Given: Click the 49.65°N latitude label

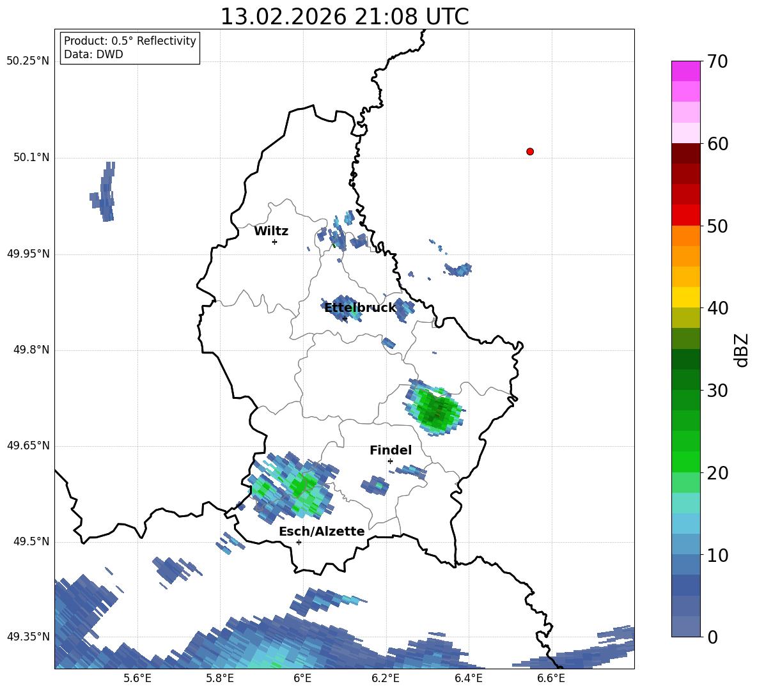Looking at the screenshot, I should coord(28,446).
